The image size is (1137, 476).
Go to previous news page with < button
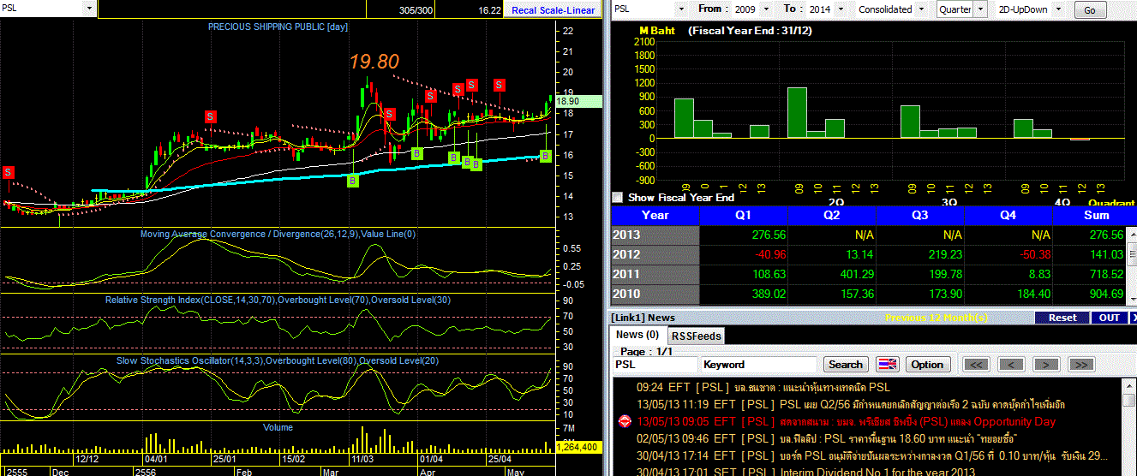(1012, 365)
